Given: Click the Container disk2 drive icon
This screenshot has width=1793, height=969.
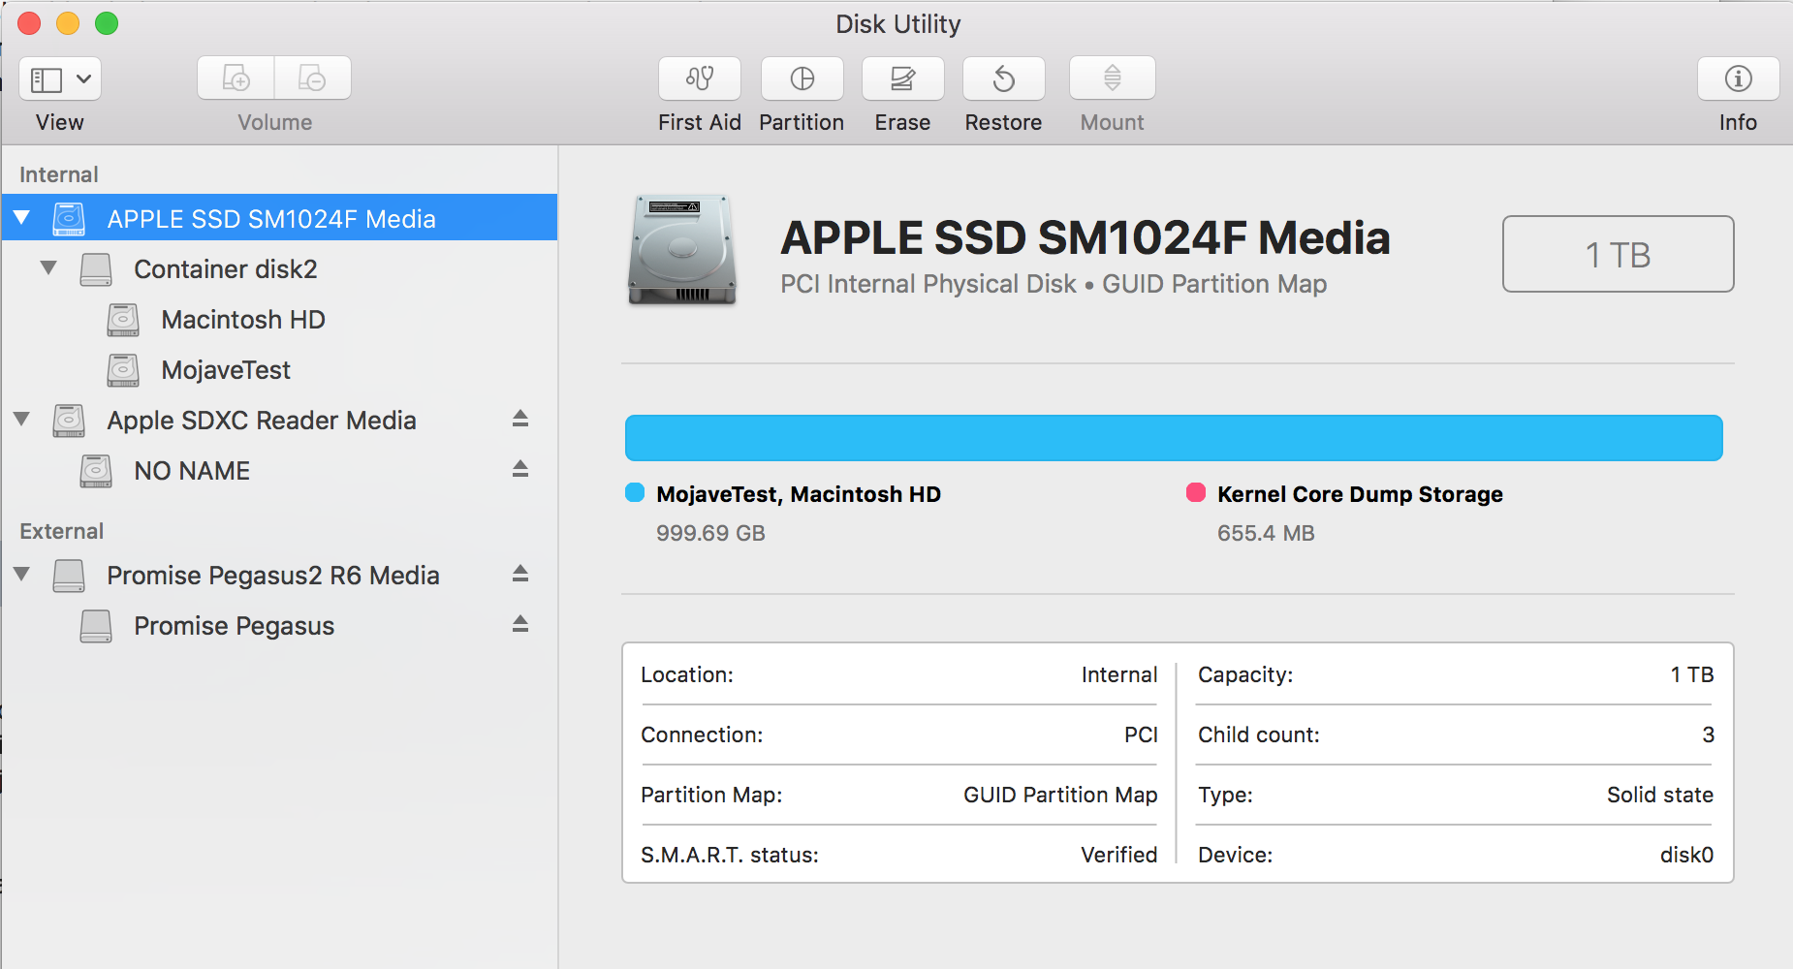Looking at the screenshot, I should [96, 269].
